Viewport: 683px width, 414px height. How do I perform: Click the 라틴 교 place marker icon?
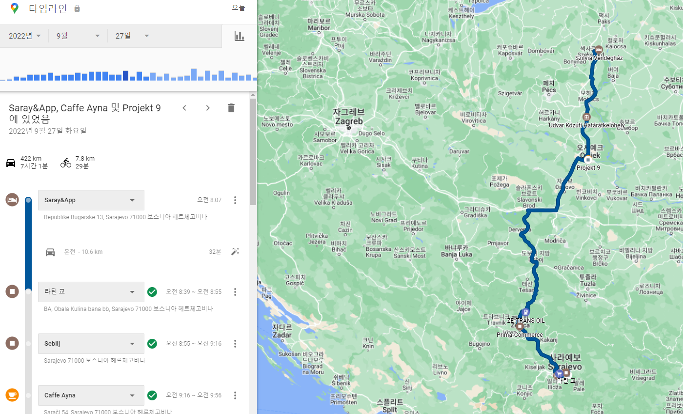pos(12,292)
